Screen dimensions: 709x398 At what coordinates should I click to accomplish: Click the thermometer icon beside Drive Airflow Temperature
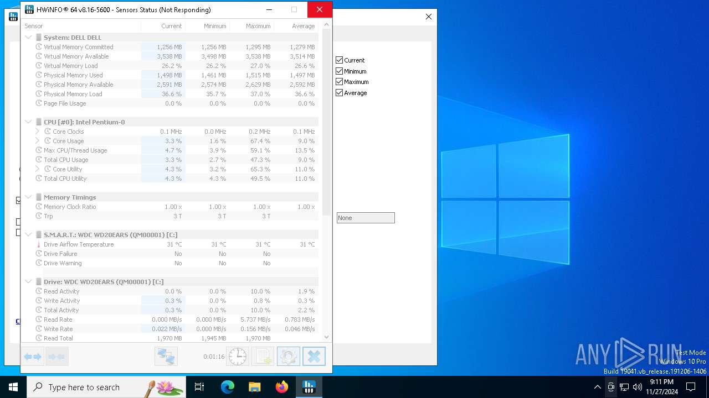tap(39, 244)
